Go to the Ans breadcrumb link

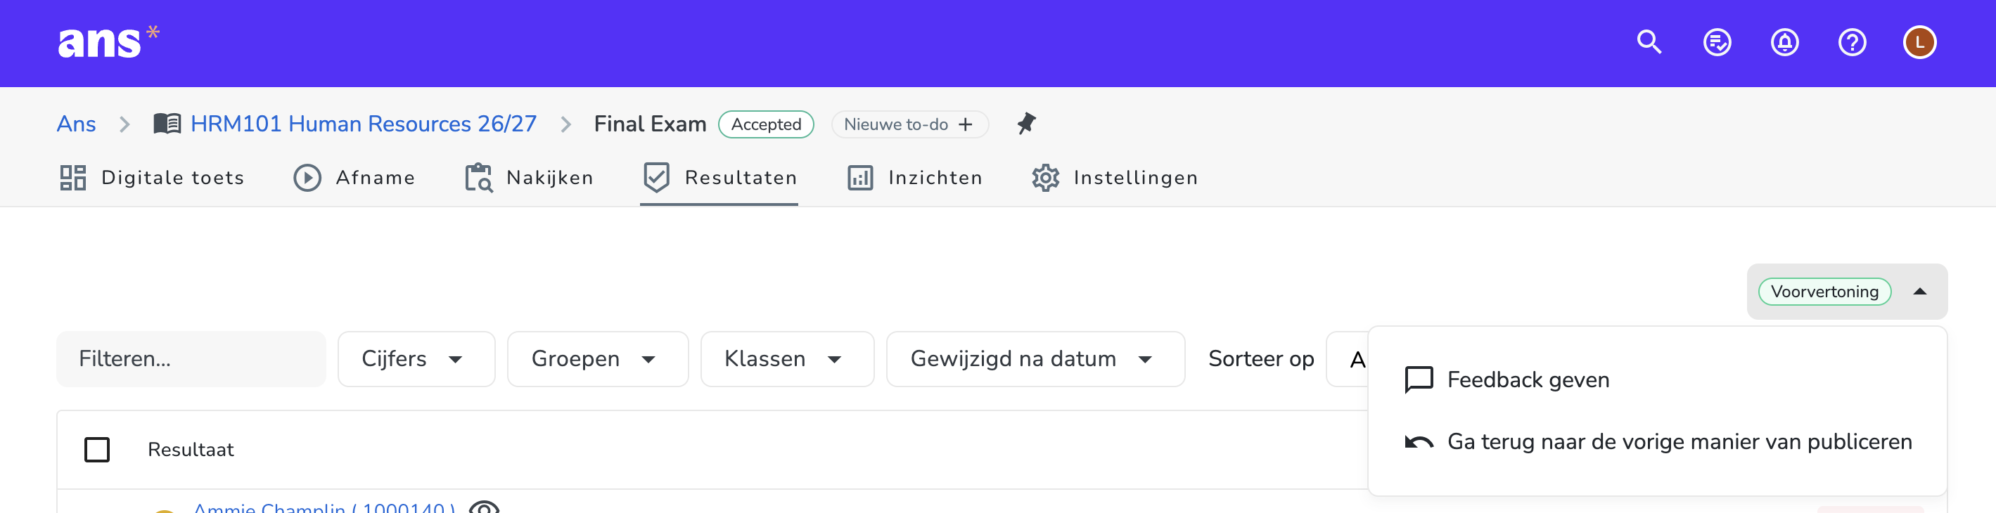coord(76,124)
